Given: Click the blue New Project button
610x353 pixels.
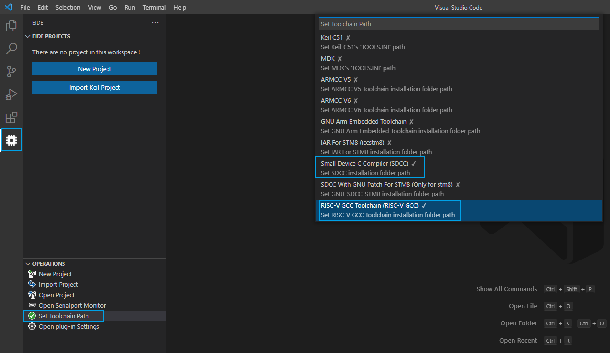Looking at the screenshot, I should pos(95,69).
